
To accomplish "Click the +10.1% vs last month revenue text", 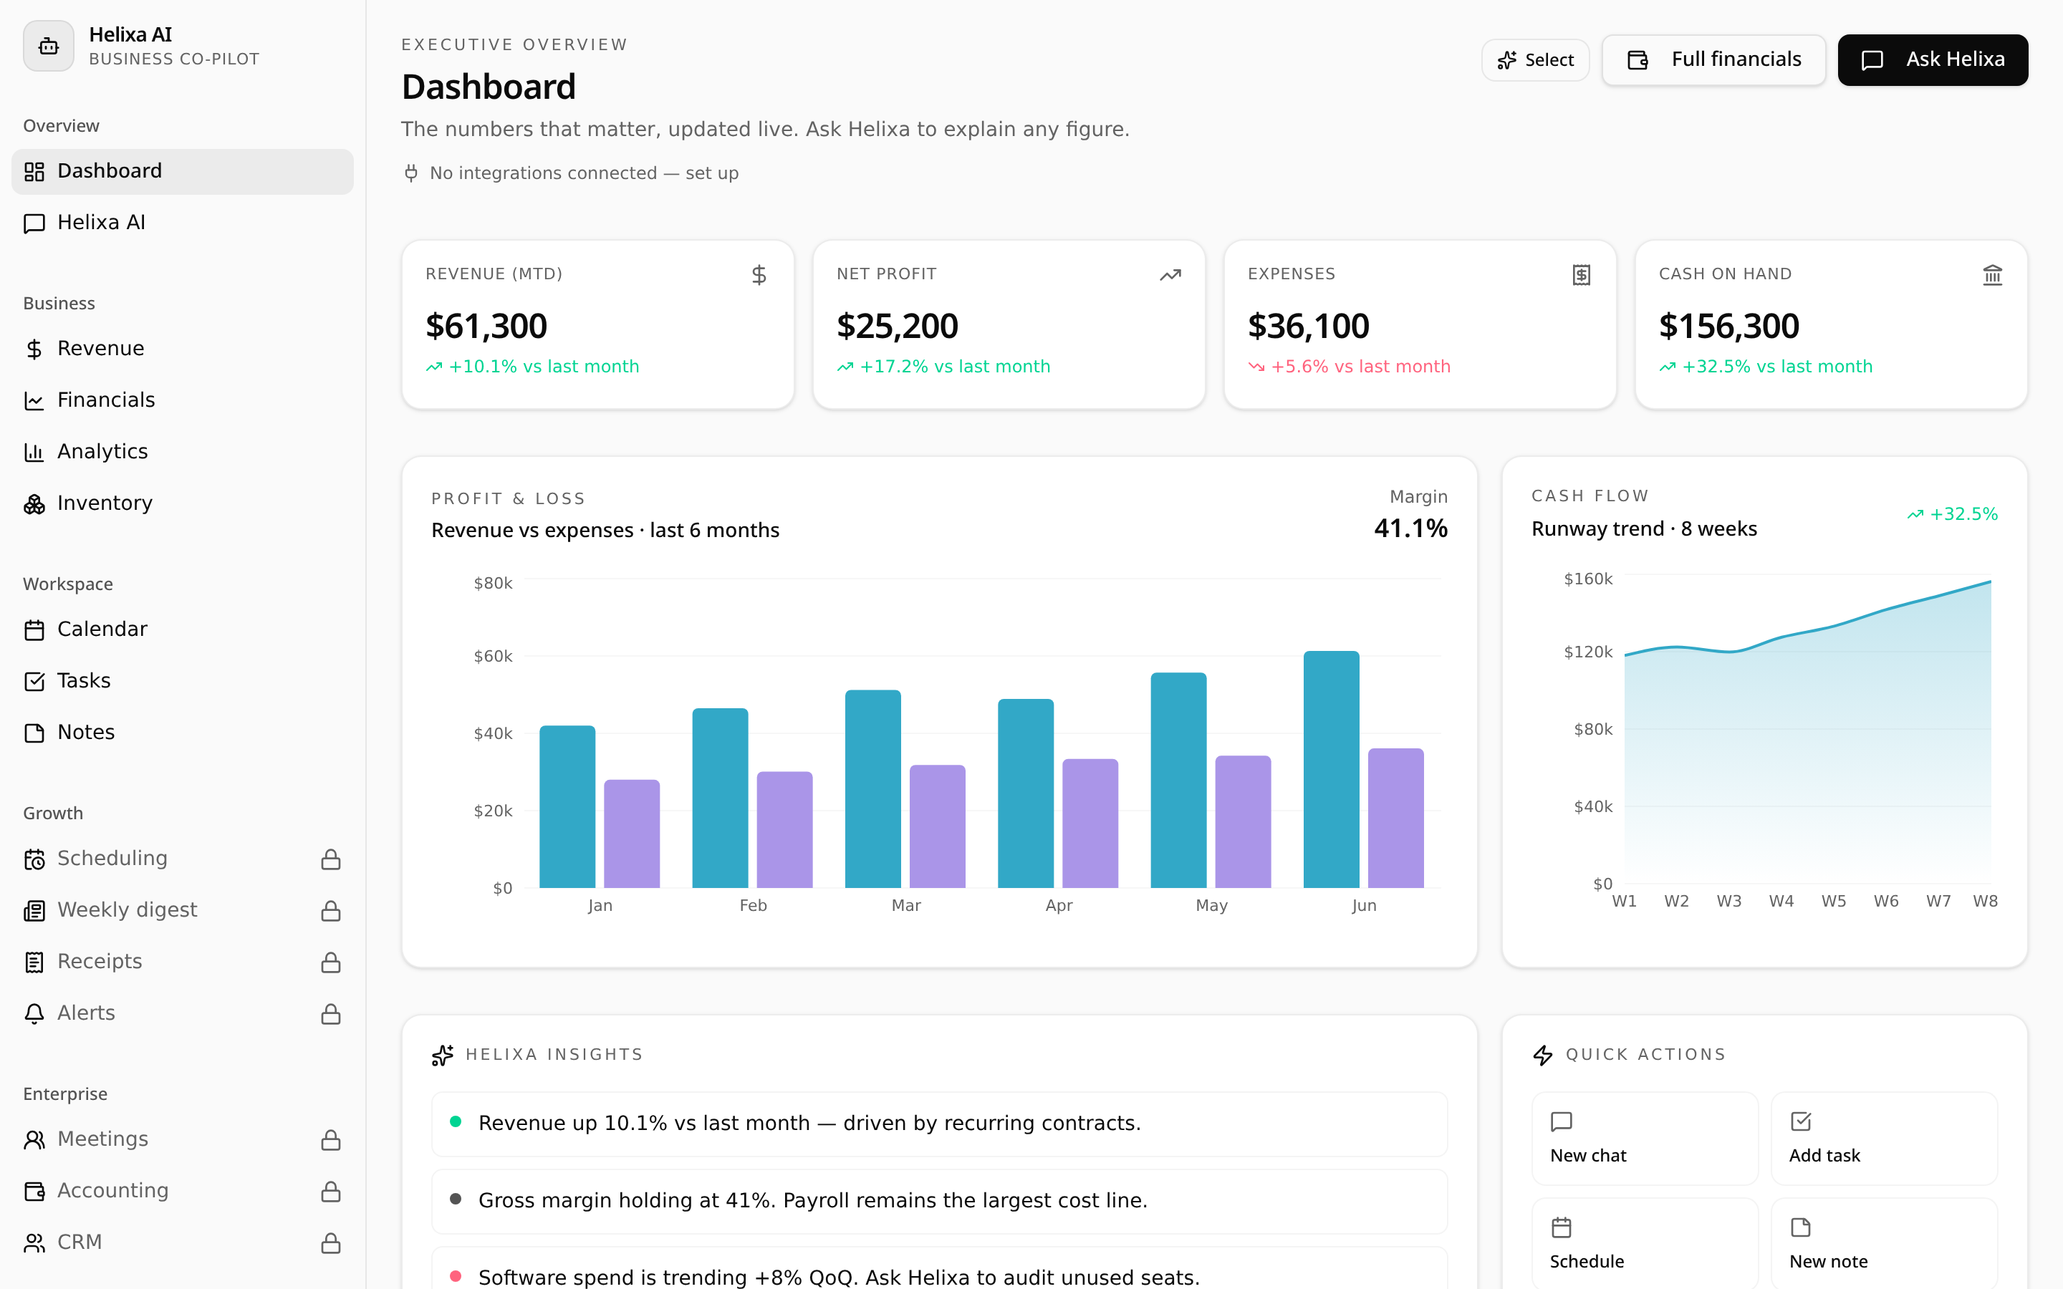I will pos(544,367).
